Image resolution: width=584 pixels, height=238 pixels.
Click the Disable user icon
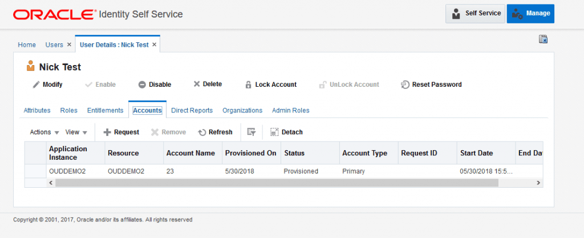tap(142, 84)
